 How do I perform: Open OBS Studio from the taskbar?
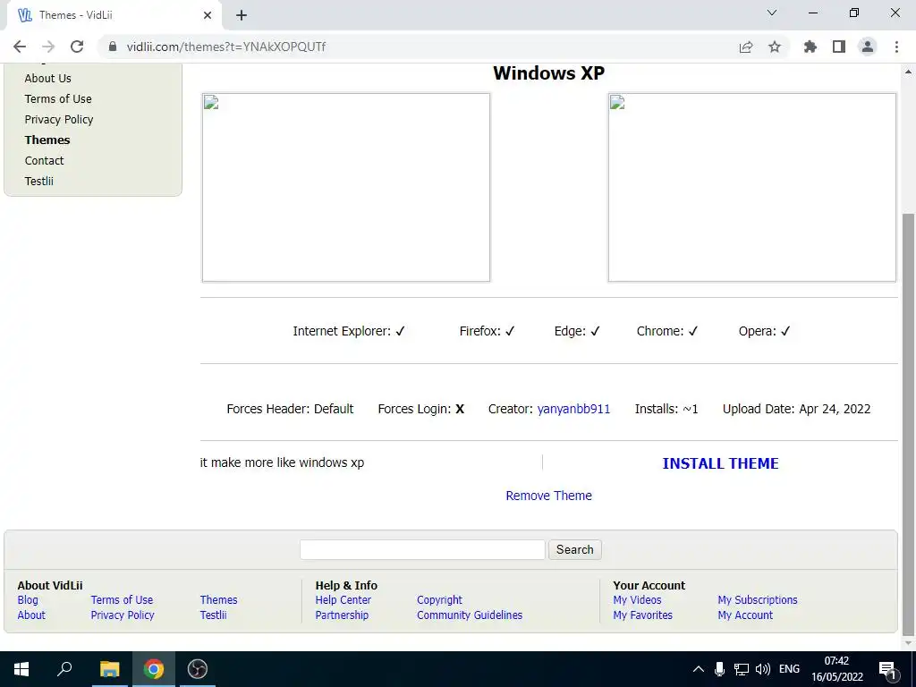pyautogui.click(x=198, y=669)
